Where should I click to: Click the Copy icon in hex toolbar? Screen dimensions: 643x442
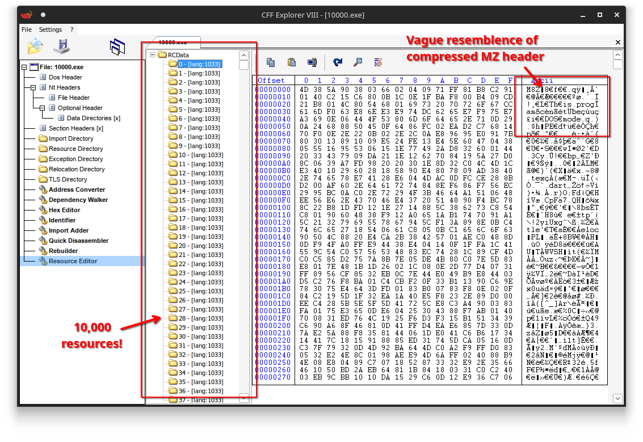[x=271, y=62]
